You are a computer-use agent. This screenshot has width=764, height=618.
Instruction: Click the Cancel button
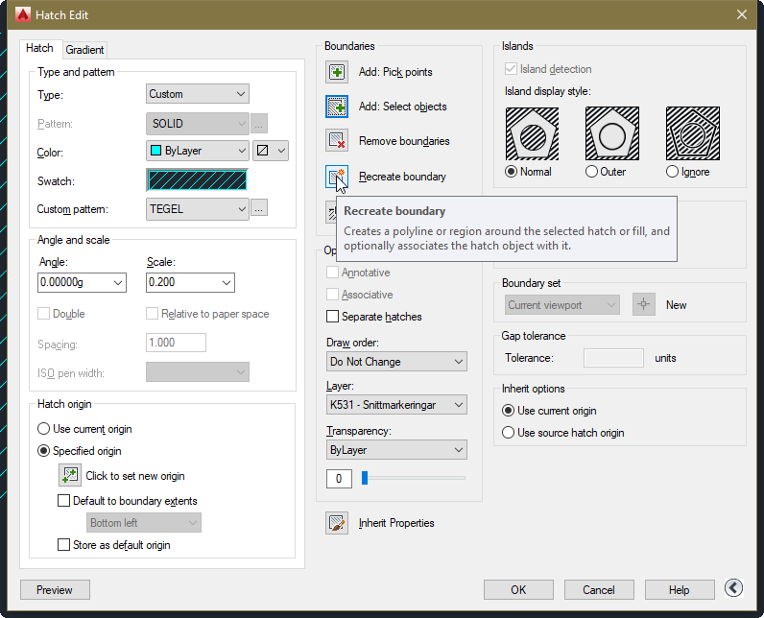599,590
